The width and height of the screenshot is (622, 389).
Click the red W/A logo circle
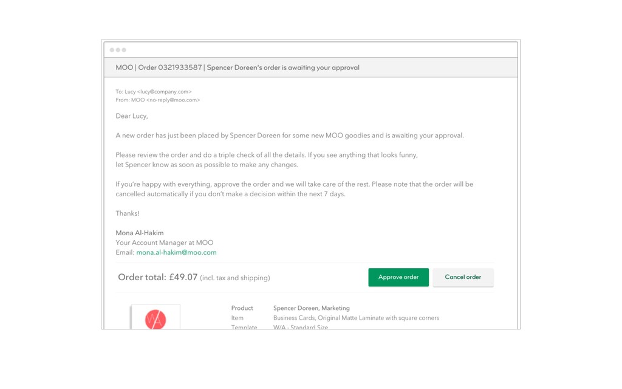pyautogui.click(x=155, y=320)
